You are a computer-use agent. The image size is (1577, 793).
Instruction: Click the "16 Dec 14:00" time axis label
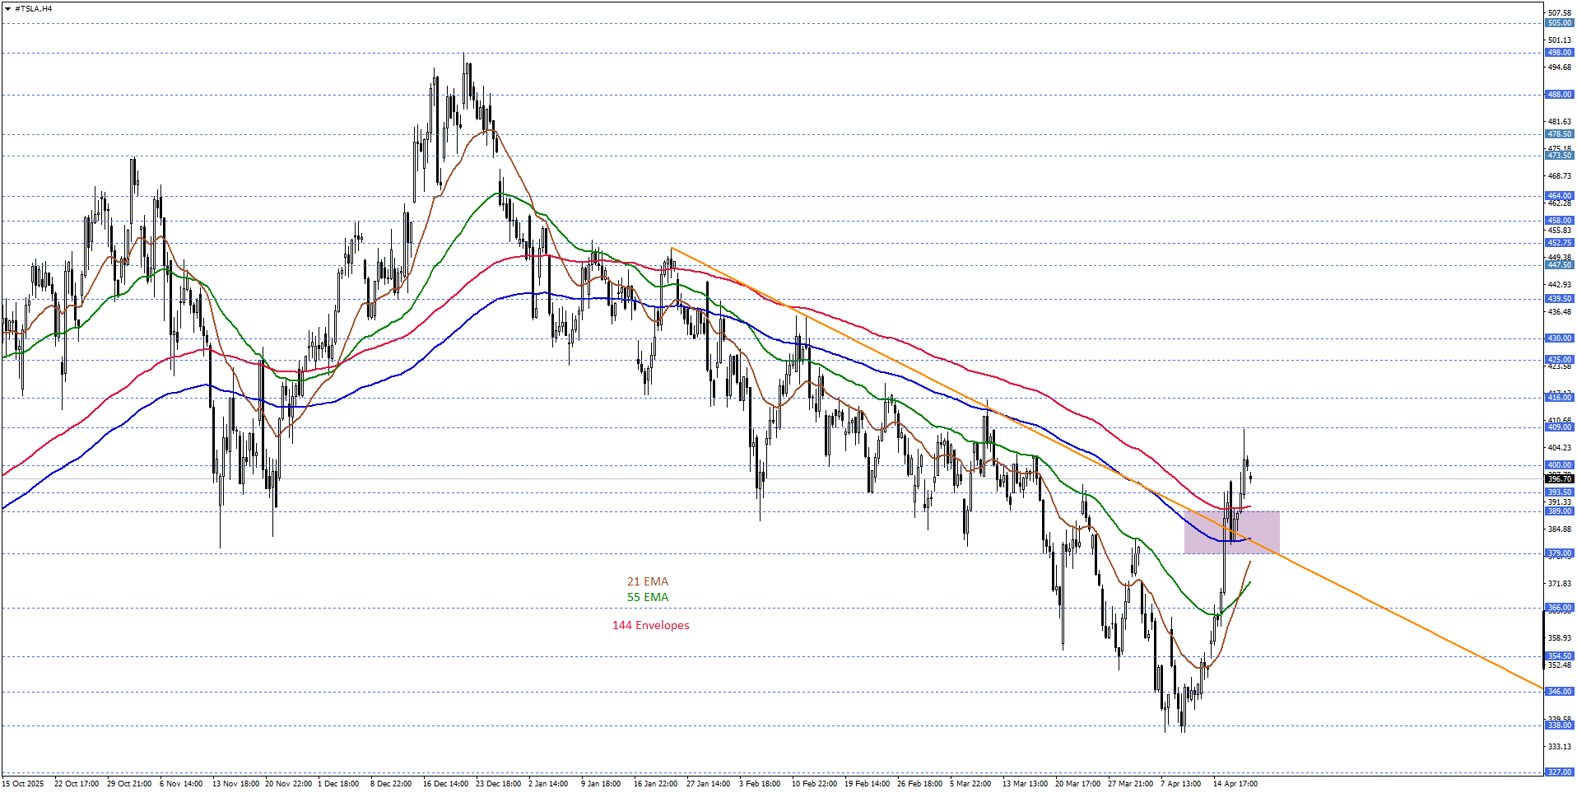pos(445,784)
